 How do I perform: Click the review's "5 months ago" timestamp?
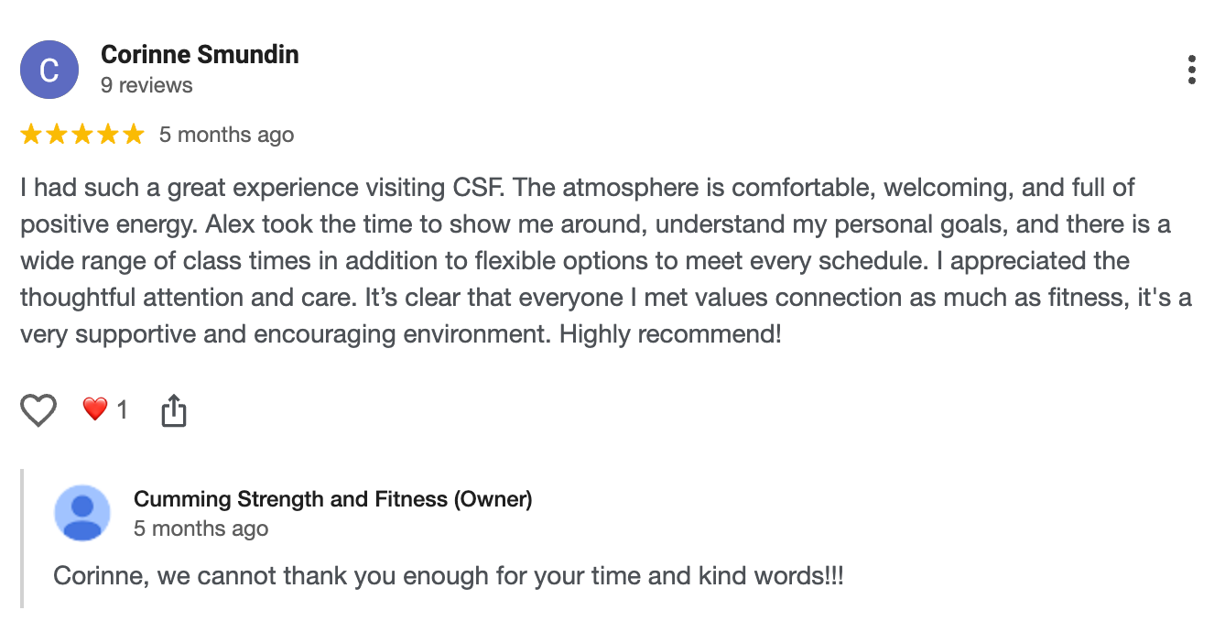click(226, 135)
